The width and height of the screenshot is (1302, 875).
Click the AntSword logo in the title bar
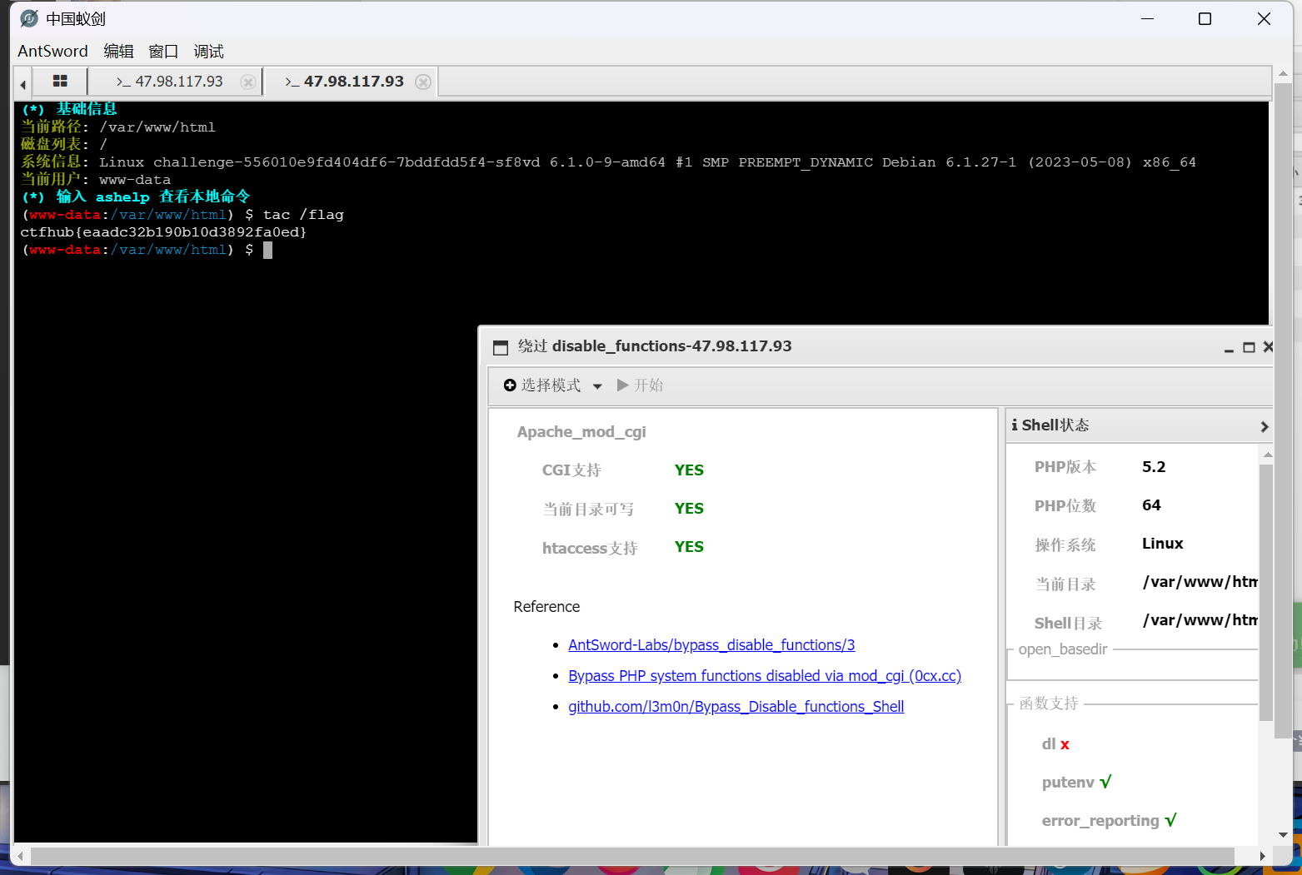pyautogui.click(x=27, y=17)
